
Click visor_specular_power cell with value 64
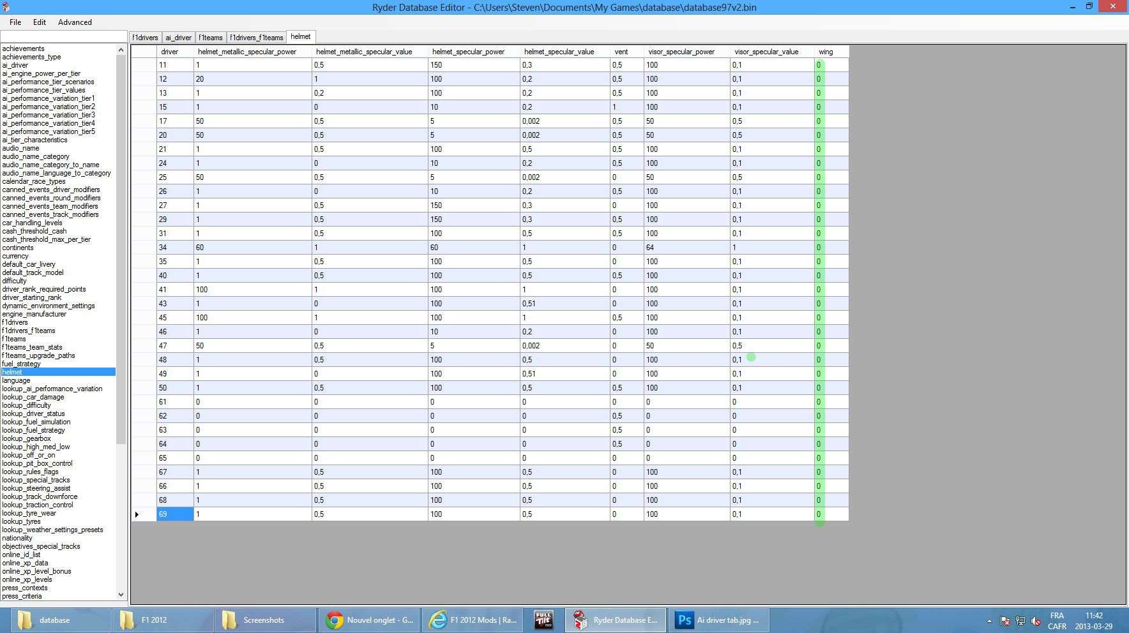click(686, 248)
